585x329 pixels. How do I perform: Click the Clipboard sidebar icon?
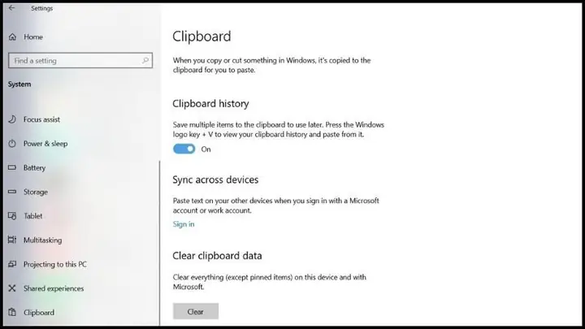pyautogui.click(x=12, y=312)
